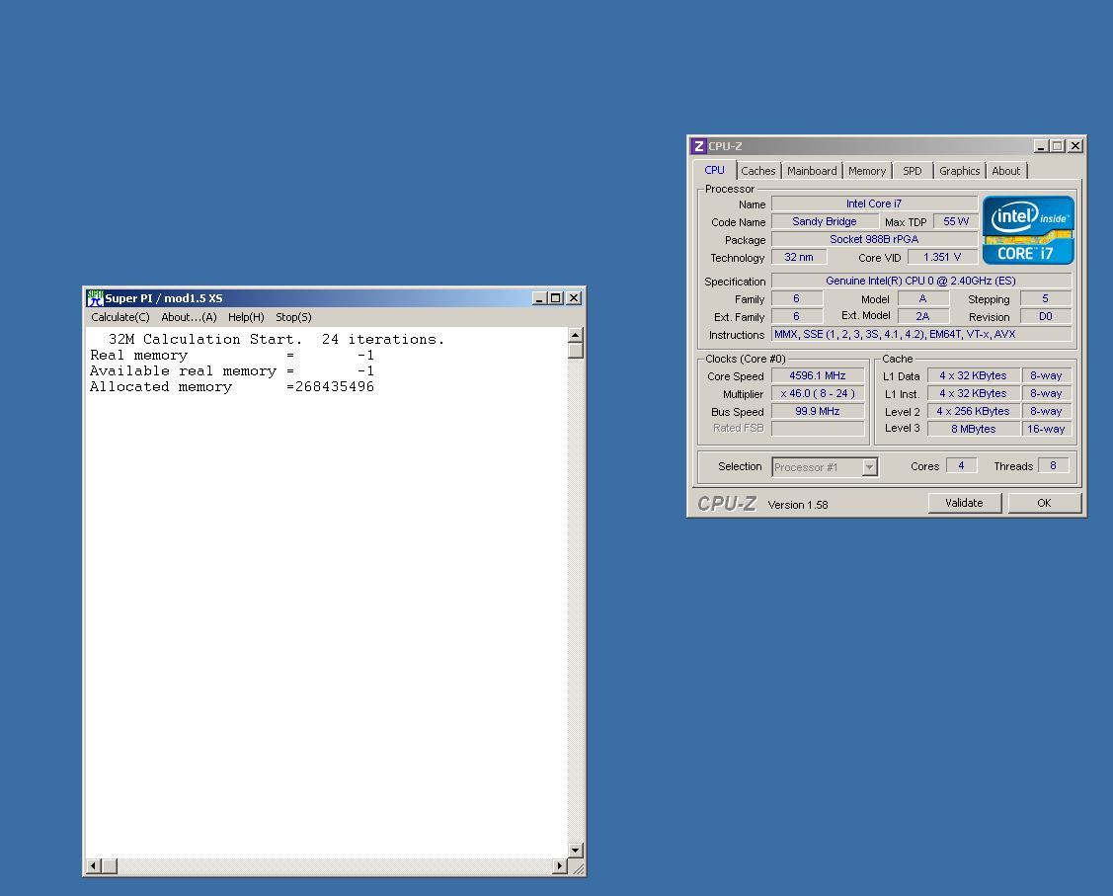
Task: Switch to the Memory tab in CPU-Z
Action: click(867, 171)
